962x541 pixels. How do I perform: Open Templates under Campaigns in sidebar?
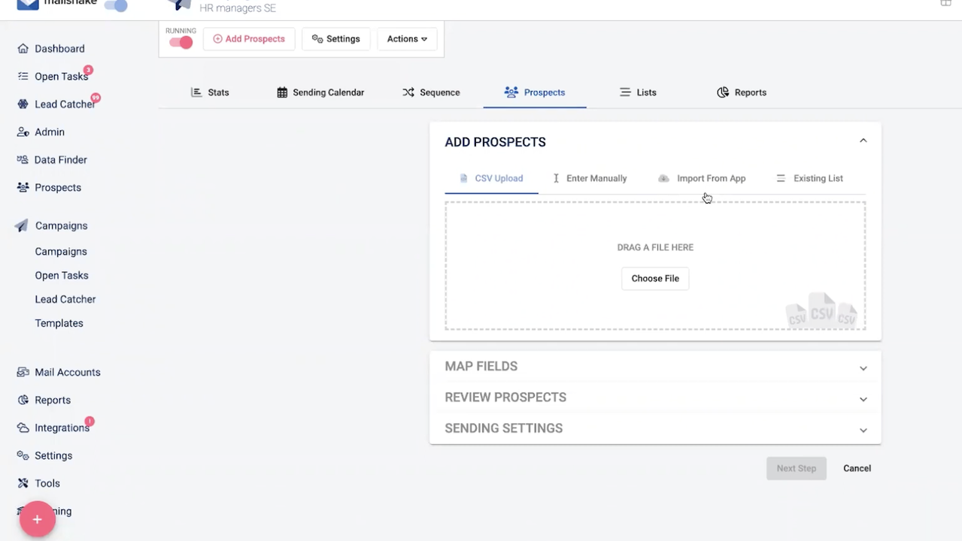[x=59, y=323]
